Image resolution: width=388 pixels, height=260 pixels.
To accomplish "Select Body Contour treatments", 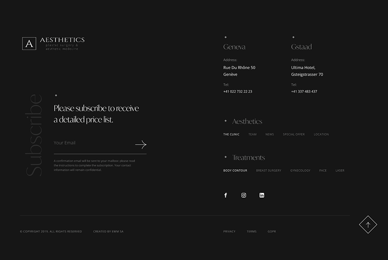I will [235, 171].
